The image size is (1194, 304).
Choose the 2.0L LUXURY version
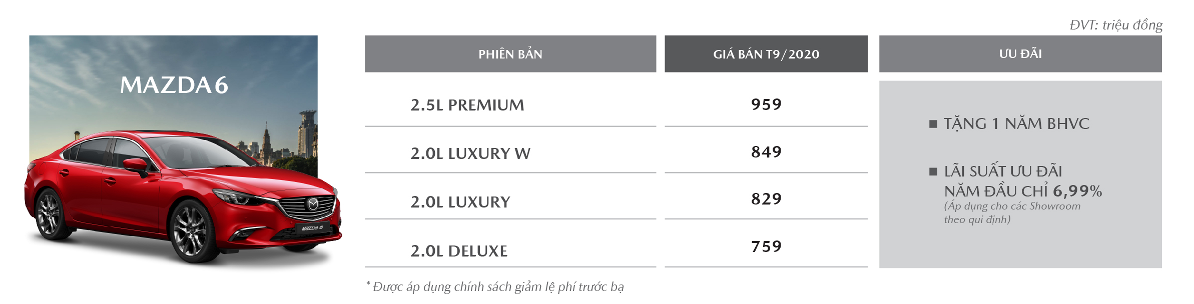coord(510,201)
